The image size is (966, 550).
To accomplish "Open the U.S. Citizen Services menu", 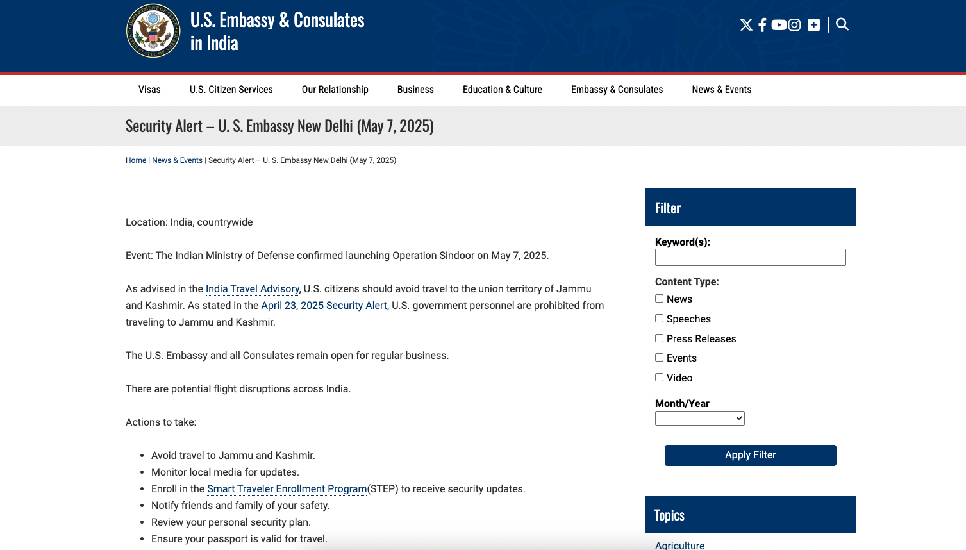I will (x=231, y=90).
